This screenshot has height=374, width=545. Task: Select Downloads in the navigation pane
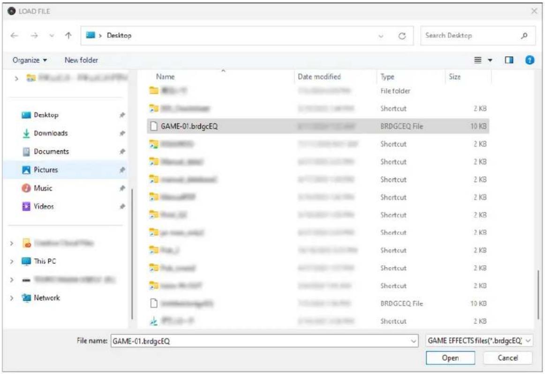pos(51,134)
